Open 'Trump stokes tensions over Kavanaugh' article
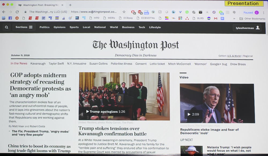The image size is (268, 156). click(x=112, y=131)
